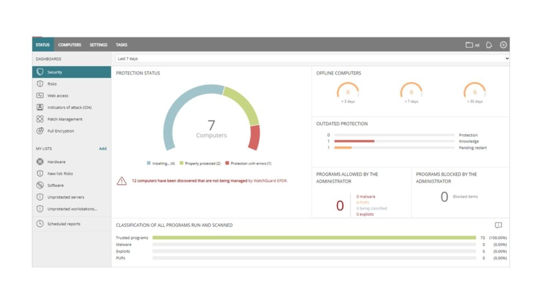
Task: Open the All folder filter selector
Action: (472, 45)
